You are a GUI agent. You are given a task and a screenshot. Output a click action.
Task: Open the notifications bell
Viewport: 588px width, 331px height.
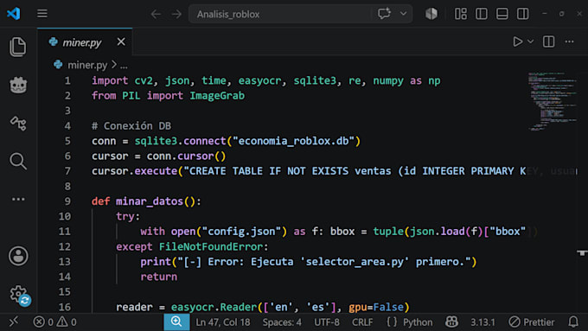573,322
